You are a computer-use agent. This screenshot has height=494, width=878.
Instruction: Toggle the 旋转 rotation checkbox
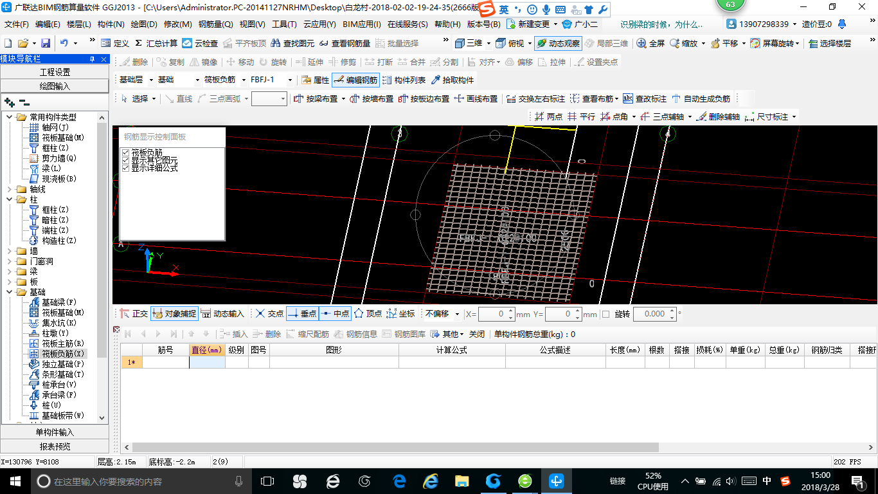pos(605,314)
